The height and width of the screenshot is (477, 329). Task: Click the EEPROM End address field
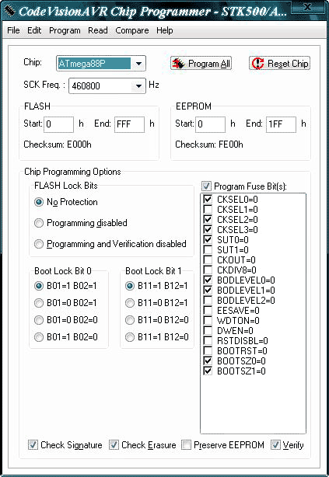point(281,124)
